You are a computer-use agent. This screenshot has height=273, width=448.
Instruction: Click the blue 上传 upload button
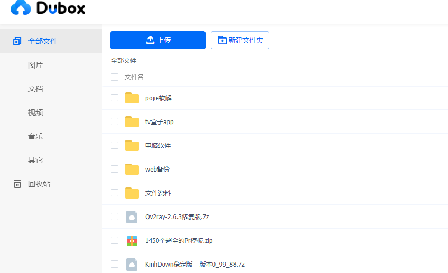158,40
